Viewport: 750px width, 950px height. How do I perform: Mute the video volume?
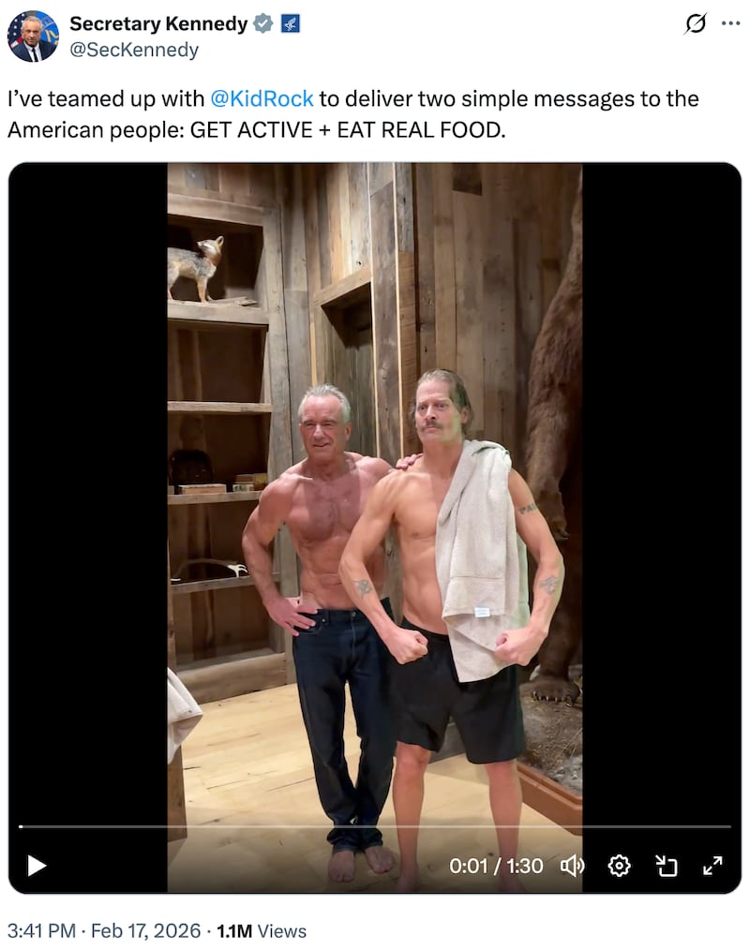tap(572, 866)
